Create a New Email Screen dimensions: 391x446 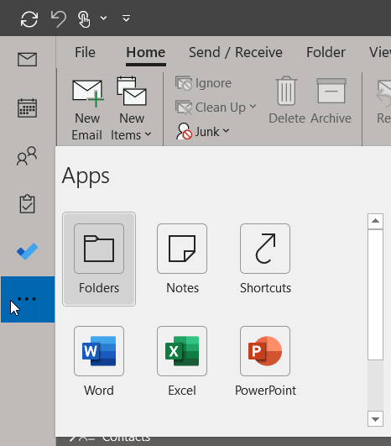tap(87, 109)
